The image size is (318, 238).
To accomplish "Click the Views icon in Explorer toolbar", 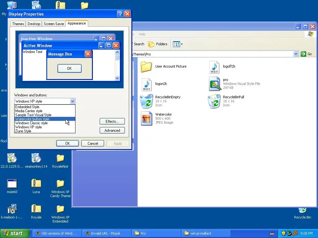I will click(x=176, y=44).
